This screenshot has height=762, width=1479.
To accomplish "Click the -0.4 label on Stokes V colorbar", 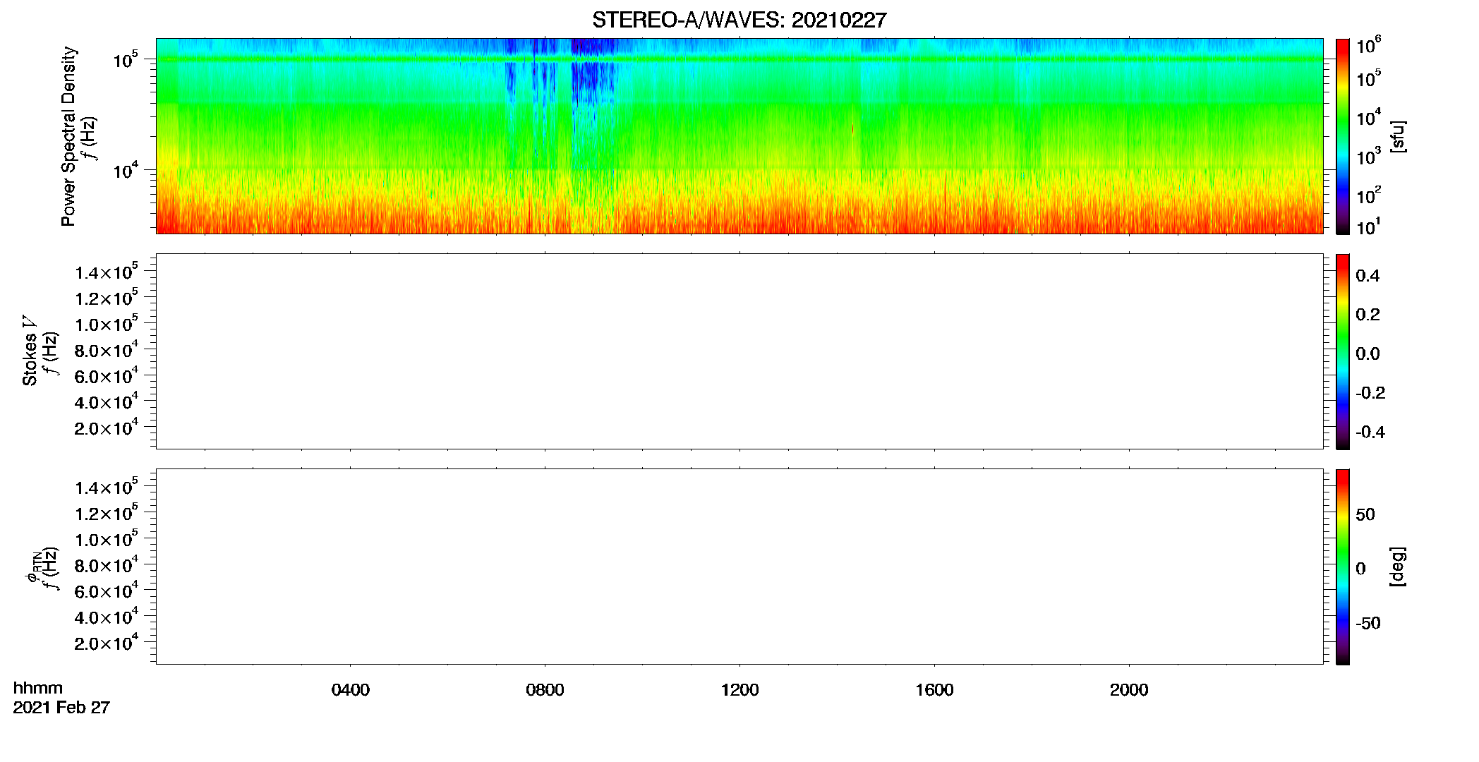I will 1370,433.
